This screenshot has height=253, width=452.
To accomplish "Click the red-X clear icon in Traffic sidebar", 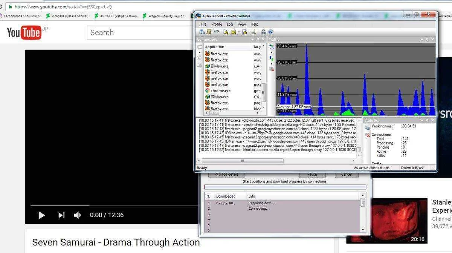I will tap(272, 69).
